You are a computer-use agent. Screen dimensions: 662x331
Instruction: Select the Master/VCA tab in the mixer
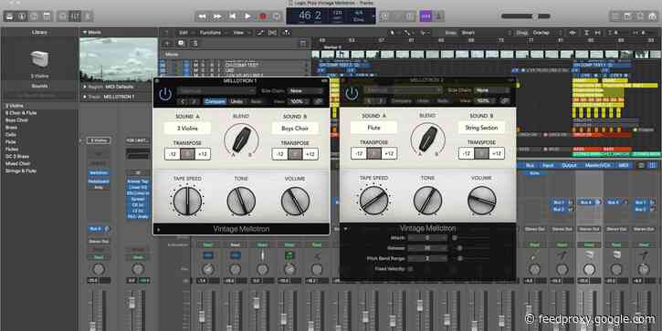(597, 165)
